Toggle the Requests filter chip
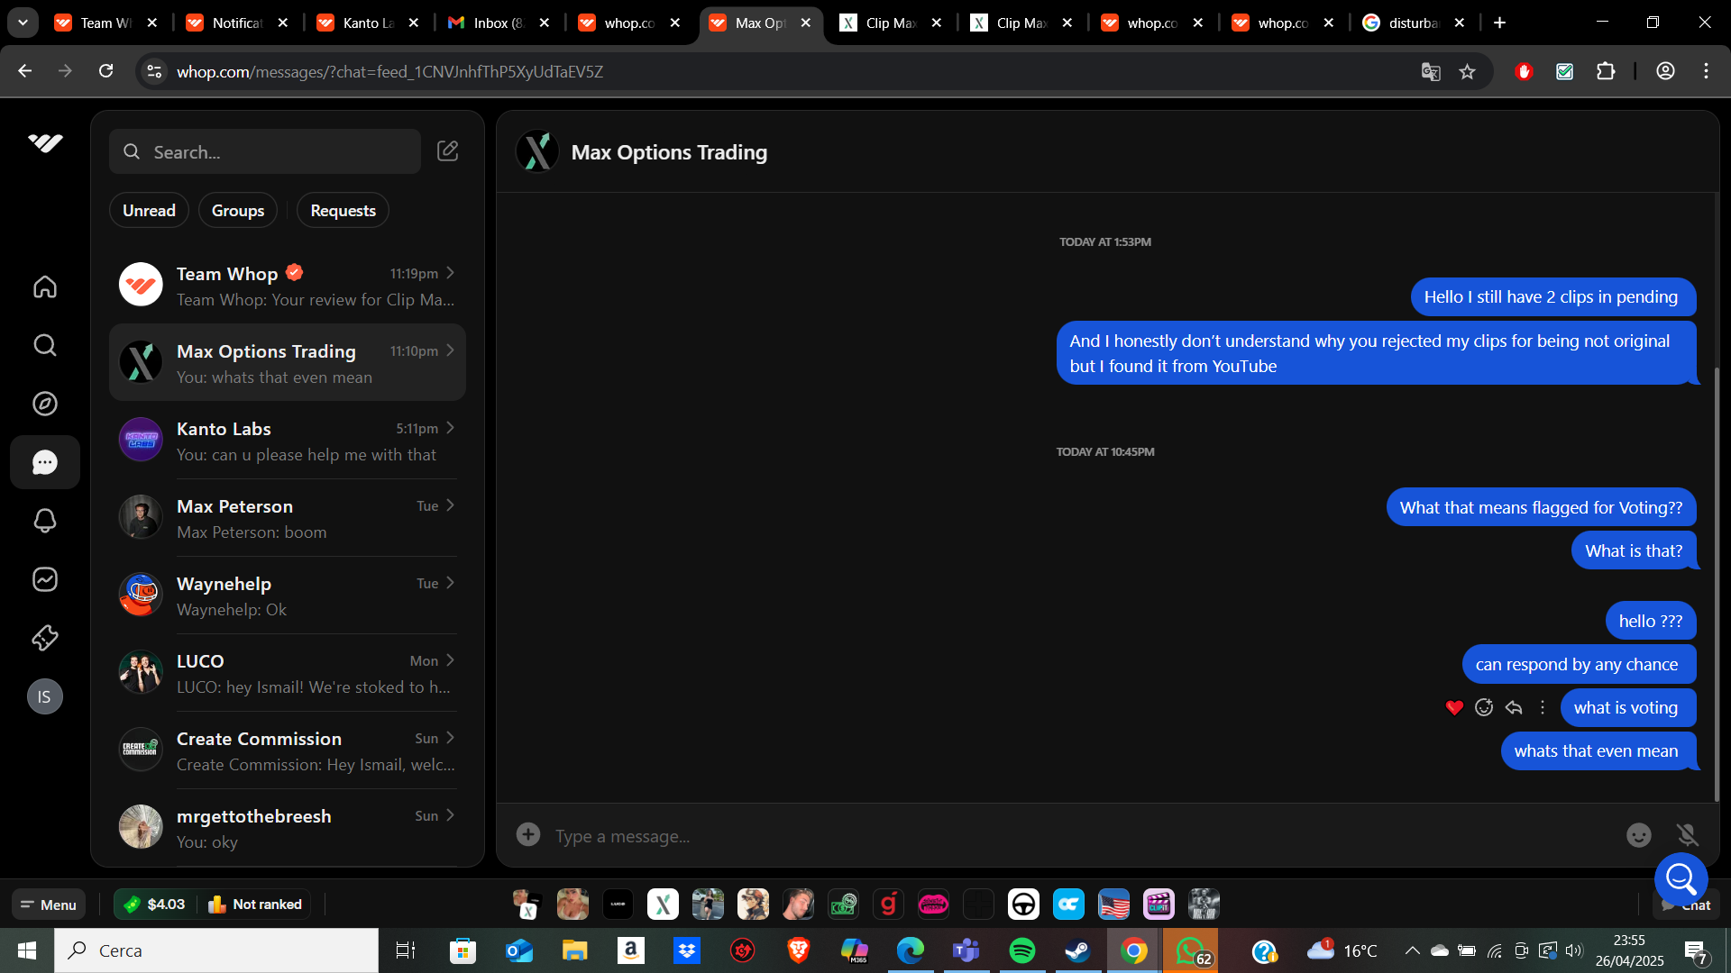This screenshot has width=1731, height=973. click(343, 210)
